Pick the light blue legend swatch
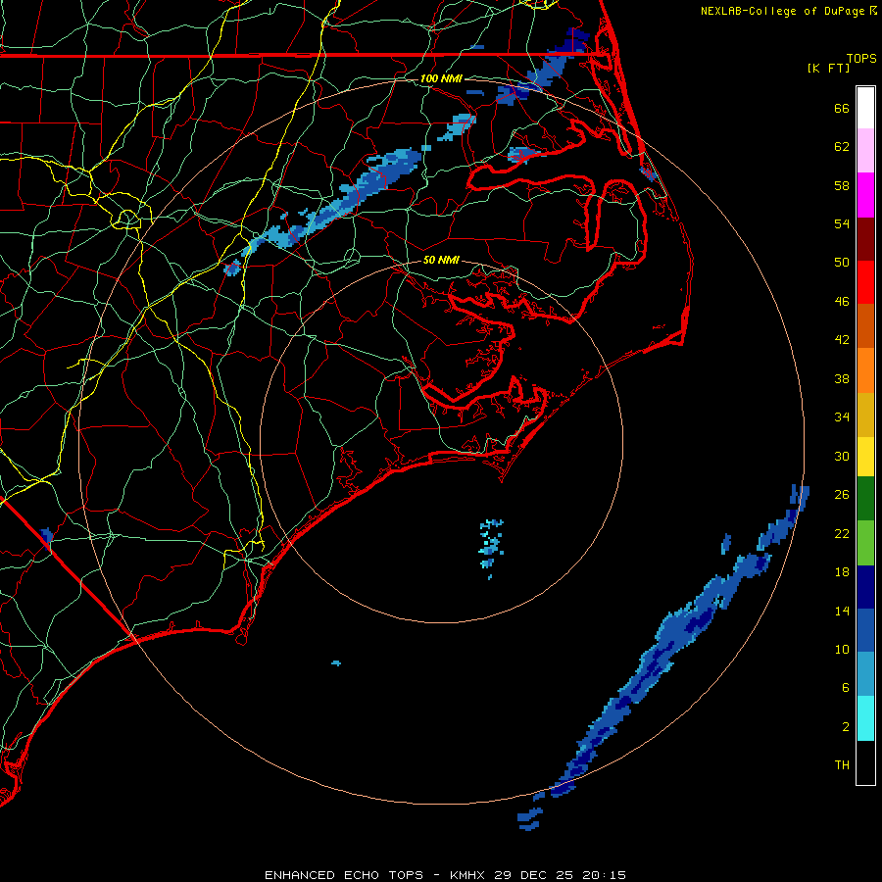The image size is (882, 882). click(865, 674)
